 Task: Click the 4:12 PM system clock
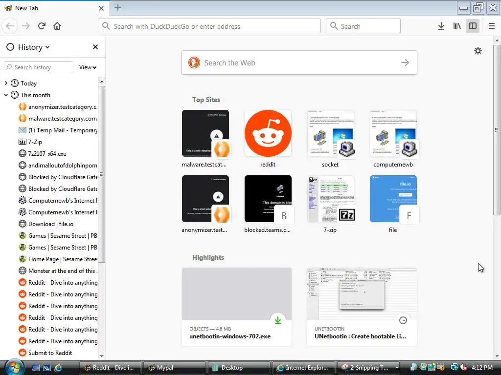(x=482, y=368)
